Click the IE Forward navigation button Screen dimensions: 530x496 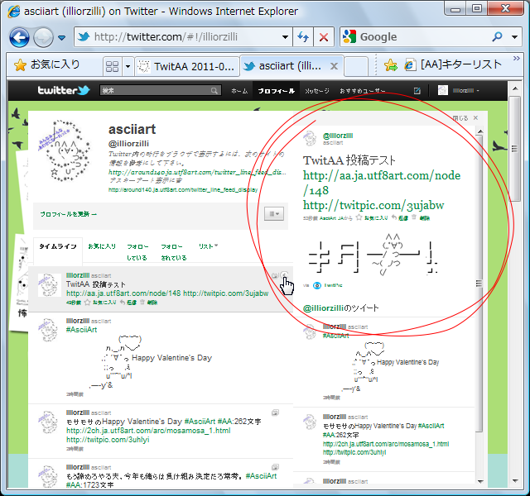(x=43, y=37)
